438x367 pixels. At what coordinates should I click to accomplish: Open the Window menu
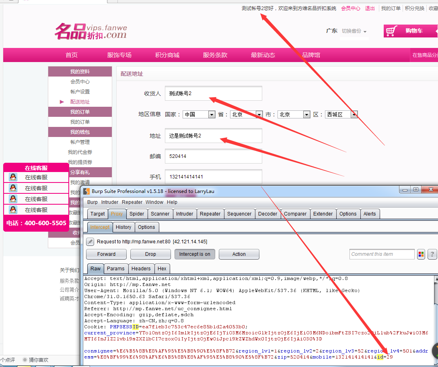pos(154,202)
